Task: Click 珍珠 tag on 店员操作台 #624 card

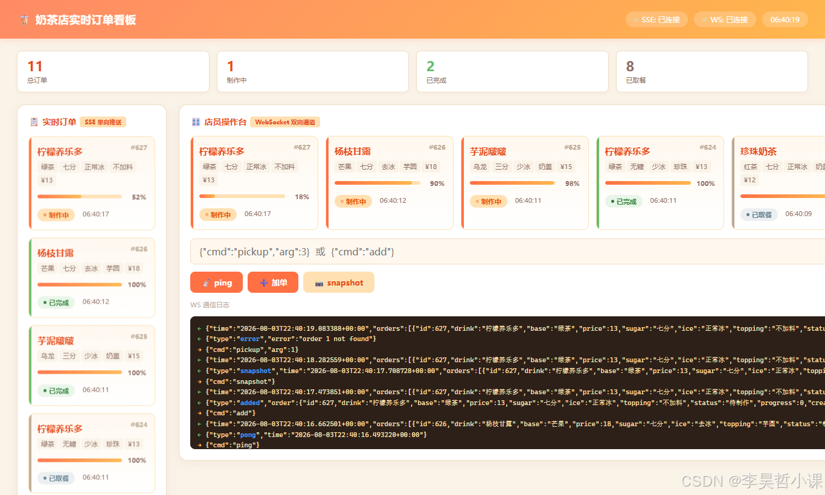Action: click(681, 167)
